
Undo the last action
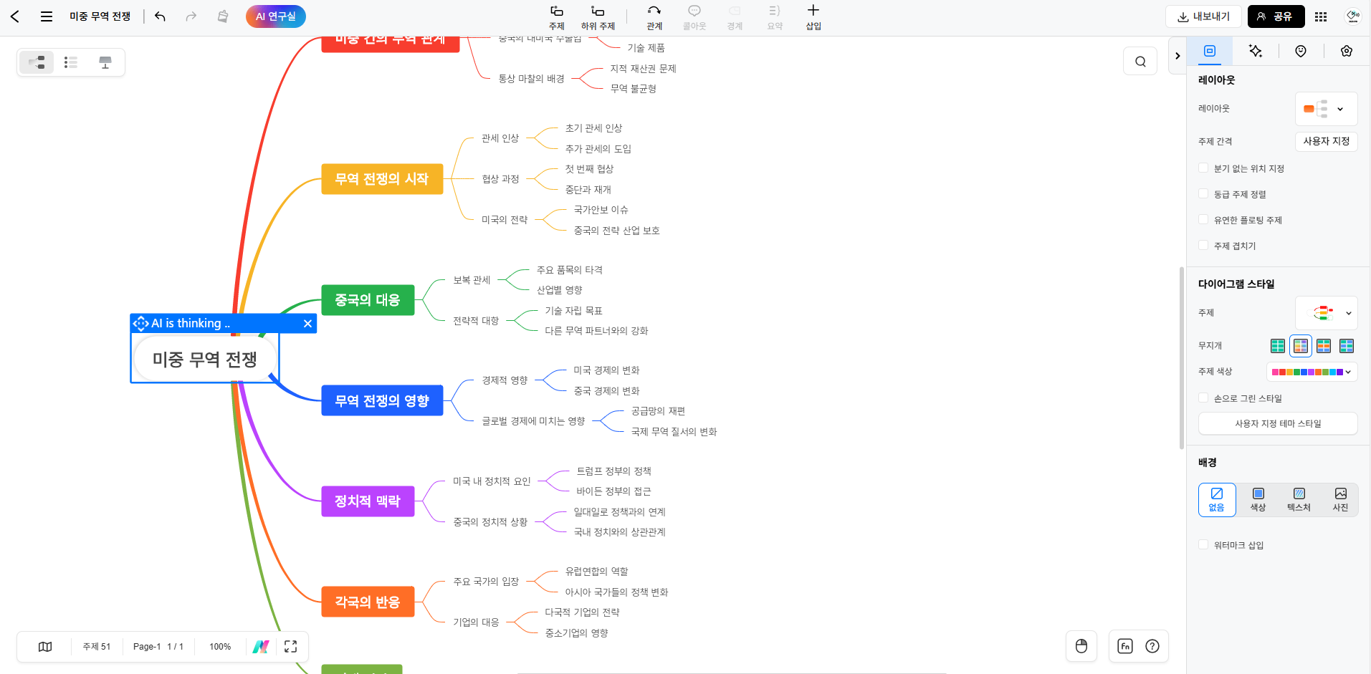tap(160, 16)
